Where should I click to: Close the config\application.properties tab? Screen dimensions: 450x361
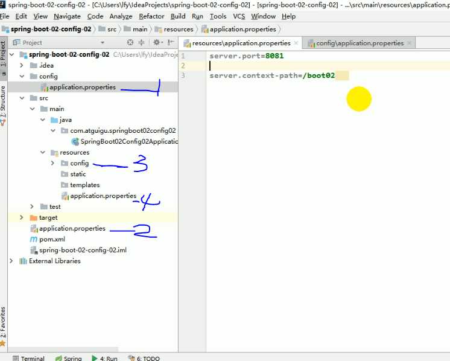(410, 43)
